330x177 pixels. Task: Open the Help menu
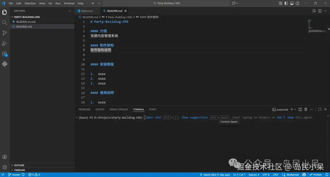click(x=80, y=3)
